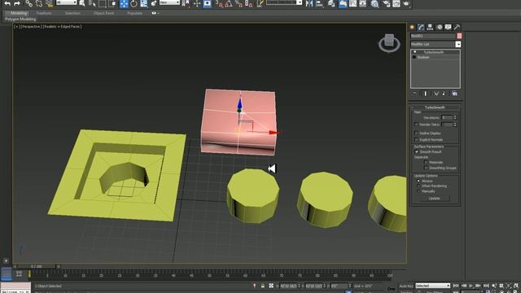
Task: Open the Modify command panel tab
Action: tap(421, 27)
